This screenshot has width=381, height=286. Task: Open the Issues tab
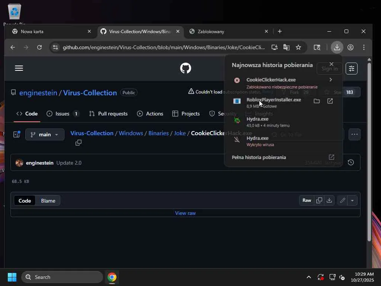point(63,114)
